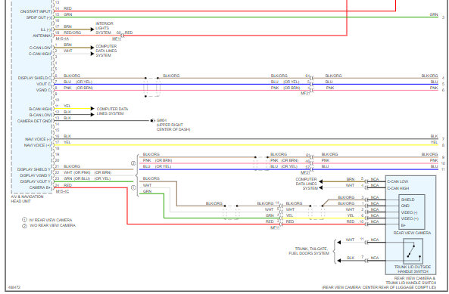The width and height of the screenshot is (449, 294).
Task: Click circled 1 marker beside lower wire brace
Action: click(x=133, y=187)
